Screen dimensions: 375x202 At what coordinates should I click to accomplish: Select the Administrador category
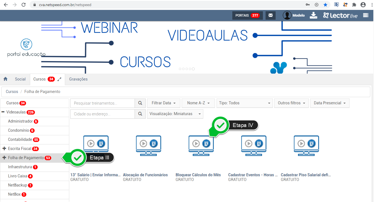[x=35, y=121]
